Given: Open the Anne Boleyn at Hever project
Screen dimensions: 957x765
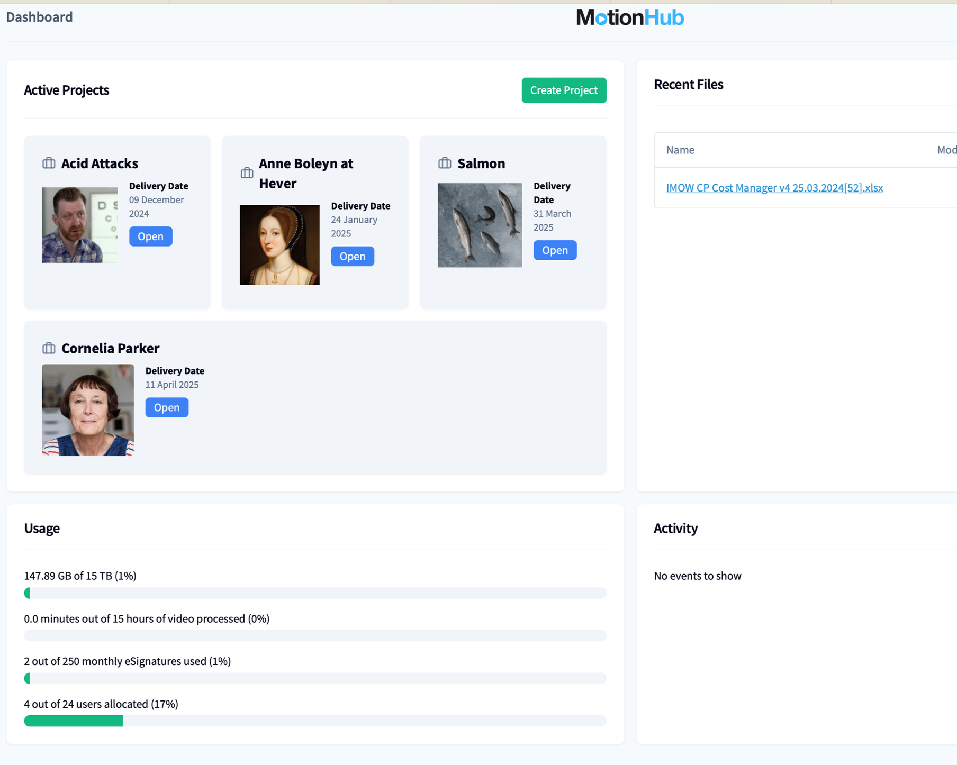Looking at the screenshot, I should pyautogui.click(x=353, y=257).
